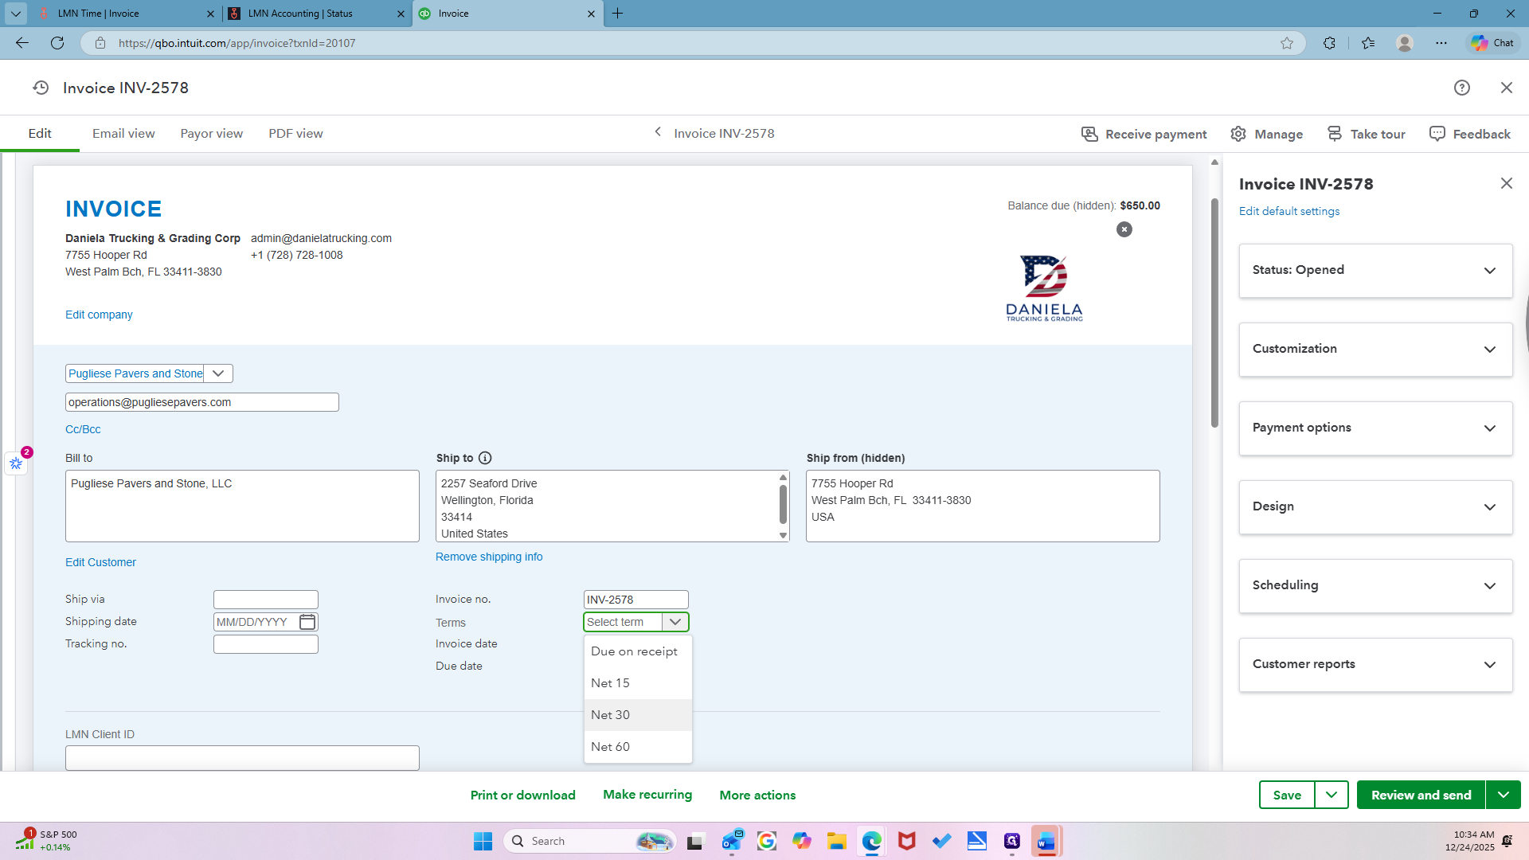Viewport: 1529px width, 860px height.
Task: Click the Take tour icon
Action: click(1335, 134)
